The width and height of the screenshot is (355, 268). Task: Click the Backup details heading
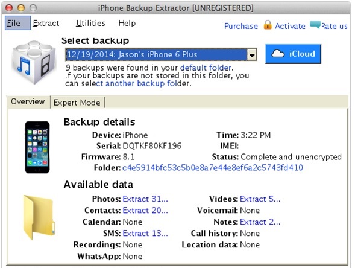pos(99,122)
